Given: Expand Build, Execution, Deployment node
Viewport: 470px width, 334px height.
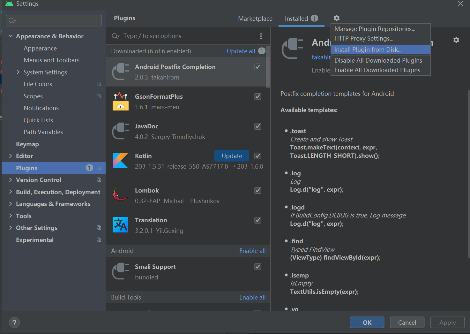Looking at the screenshot, I should (11, 192).
